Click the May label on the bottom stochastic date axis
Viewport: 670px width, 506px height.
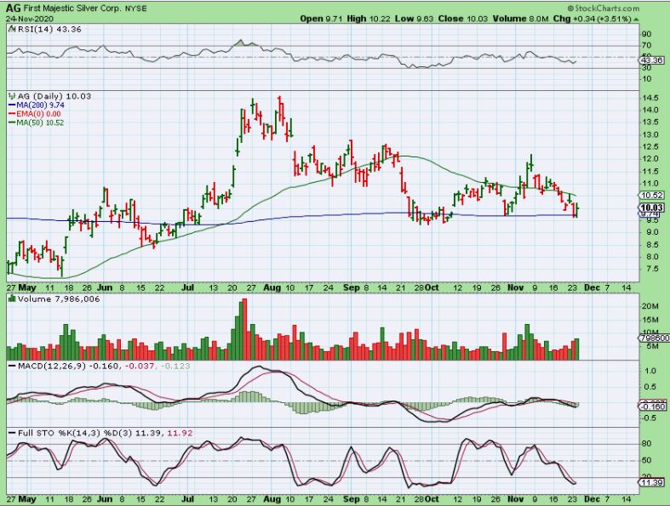pos(27,498)
